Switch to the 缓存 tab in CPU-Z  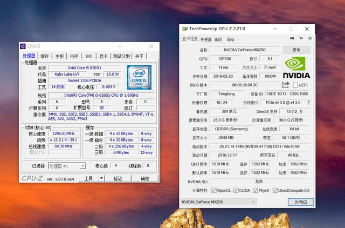(45, 56)
